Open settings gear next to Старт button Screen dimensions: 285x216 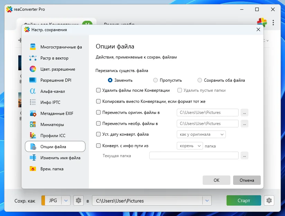(x=268, y=200)
